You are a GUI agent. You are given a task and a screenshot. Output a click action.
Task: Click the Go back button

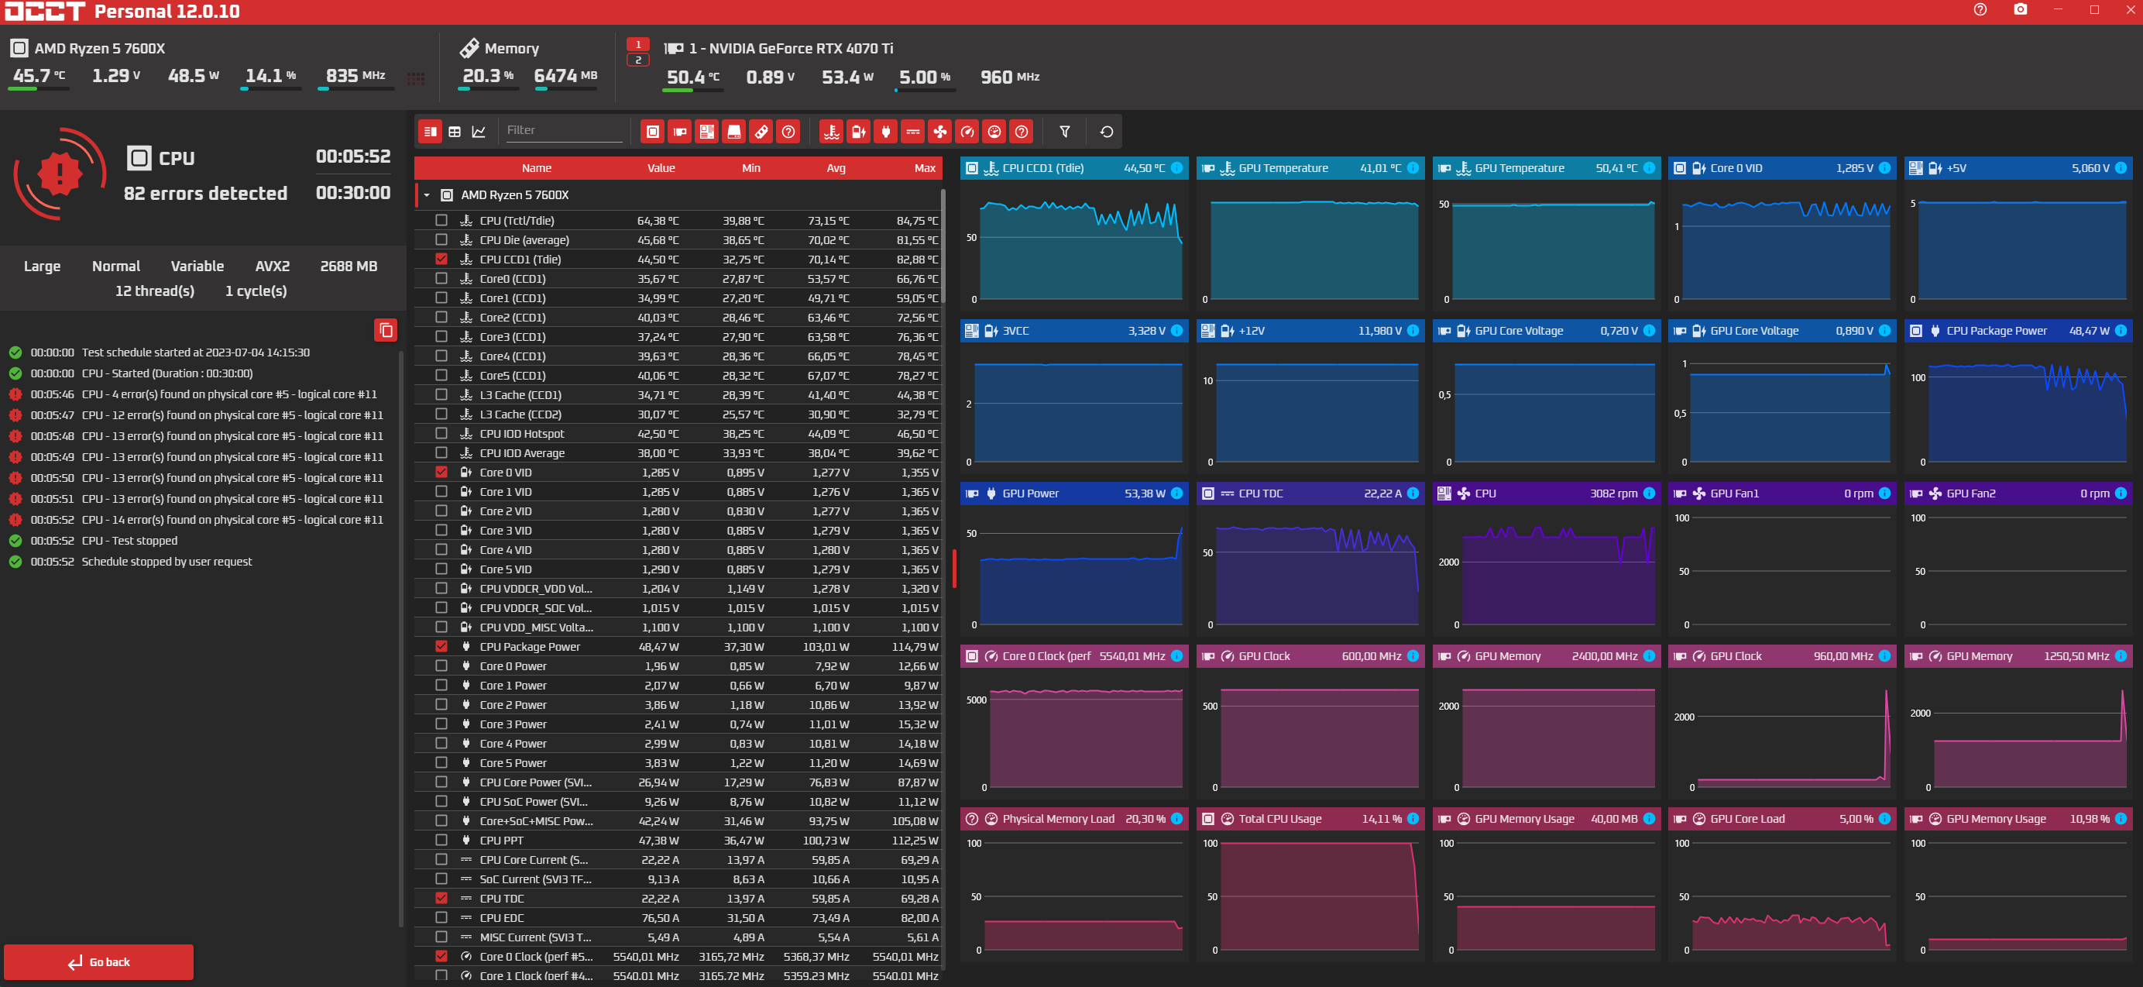99,961
